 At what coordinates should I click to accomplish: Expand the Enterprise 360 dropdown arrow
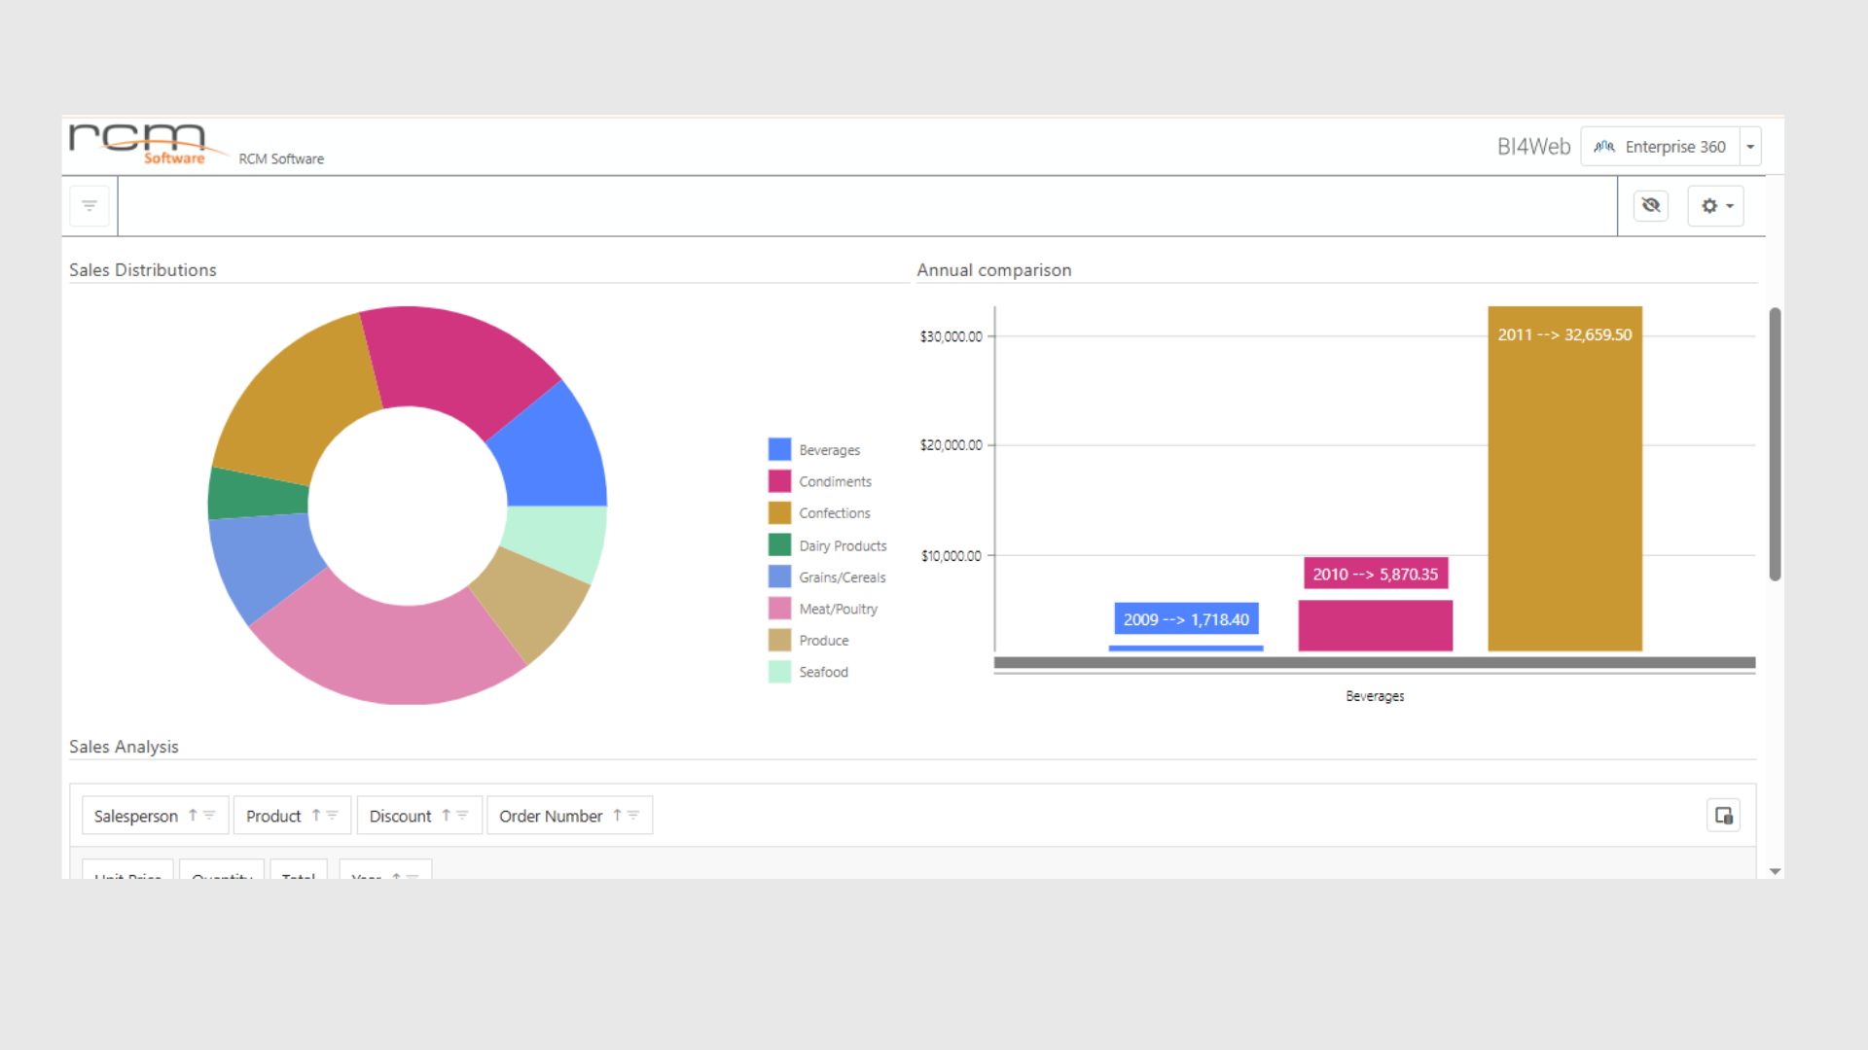(1750, 147)
